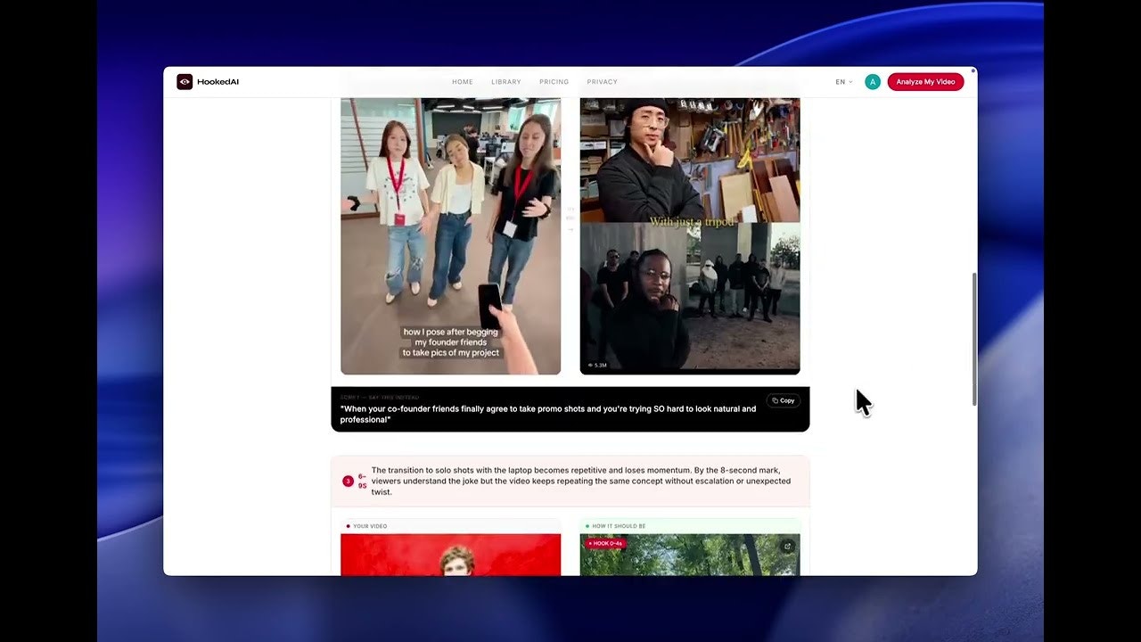This screenshot has width=1141, height=642.
Task: Click the Analyze My Video button
Action: [925, 82]
